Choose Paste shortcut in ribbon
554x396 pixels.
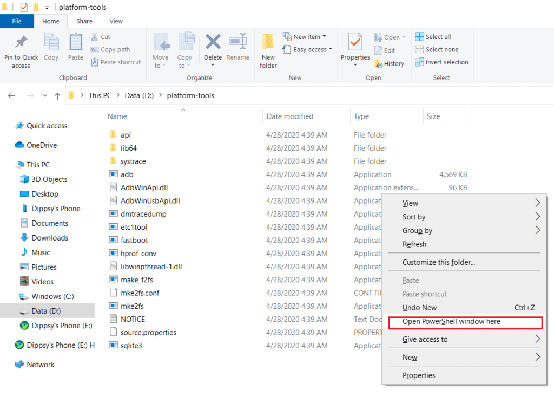point(116,62)
